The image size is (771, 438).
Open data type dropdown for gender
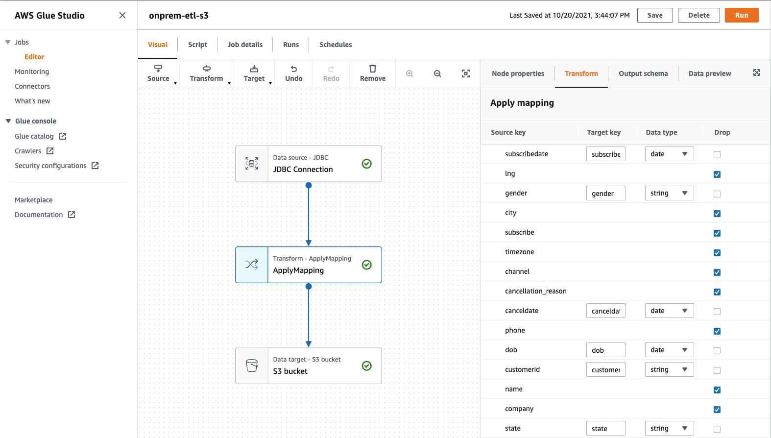pyautogui.click(x=669, y=193)
